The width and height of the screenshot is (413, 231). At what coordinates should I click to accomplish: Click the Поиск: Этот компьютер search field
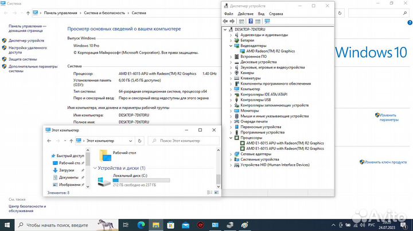184,141
